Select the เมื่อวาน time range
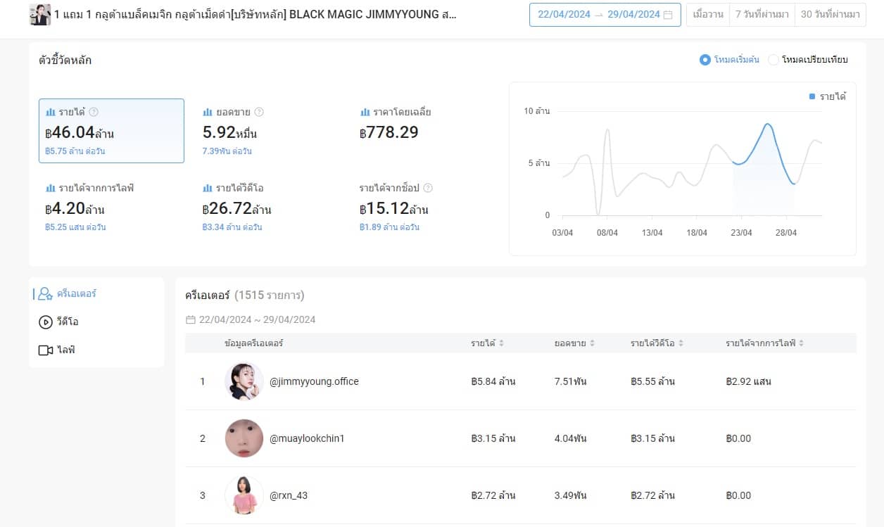Screen dimensions: 884x527 (x=707, y=15)
